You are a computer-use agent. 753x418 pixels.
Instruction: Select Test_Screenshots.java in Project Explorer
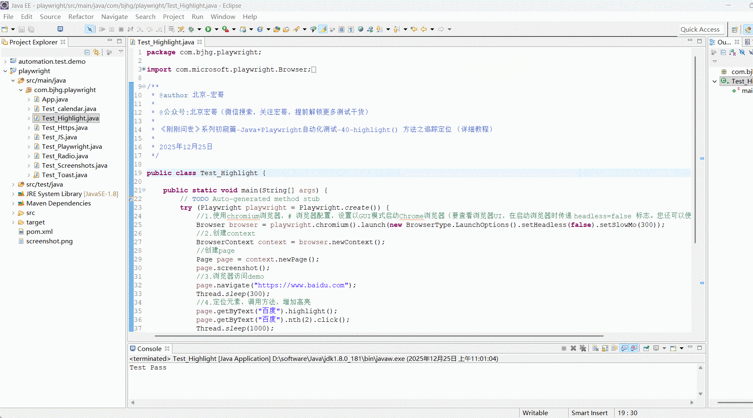74,166
